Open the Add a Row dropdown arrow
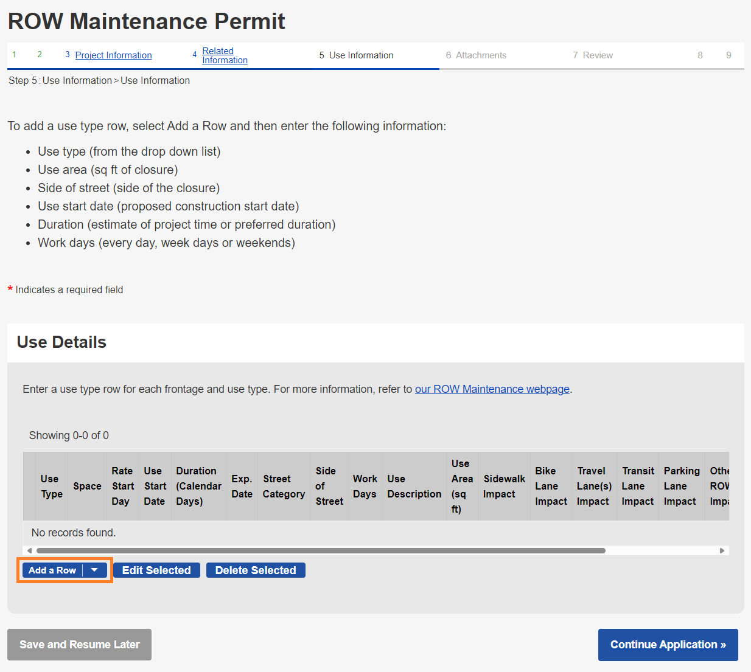751x672 pixels. [x=94, y=570]
